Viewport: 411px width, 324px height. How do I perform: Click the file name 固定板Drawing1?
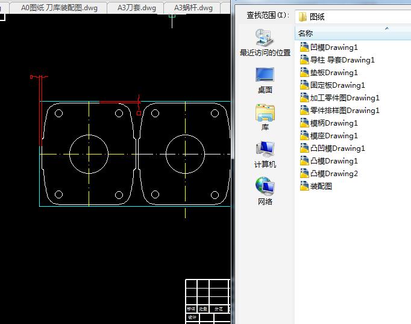[337, 85]
